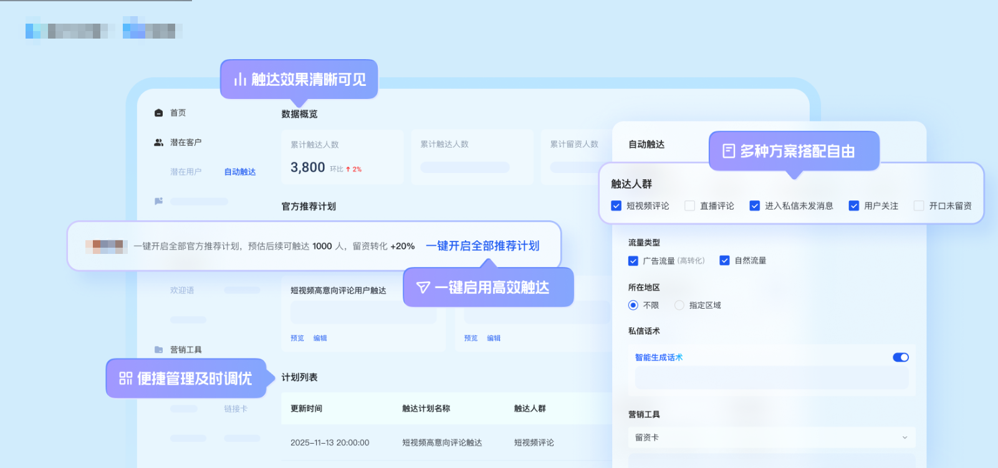Click bar chart icon in 触达效果清晰可见 badge
The height and width of the screenshot is (468, 998).
[x=240, y=80]
